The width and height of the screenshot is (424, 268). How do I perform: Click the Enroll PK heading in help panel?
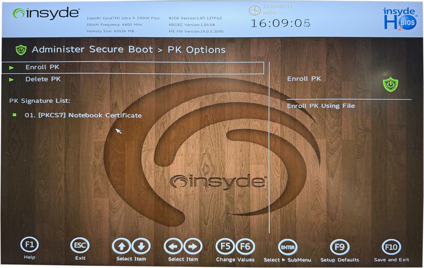pos(304,79)
